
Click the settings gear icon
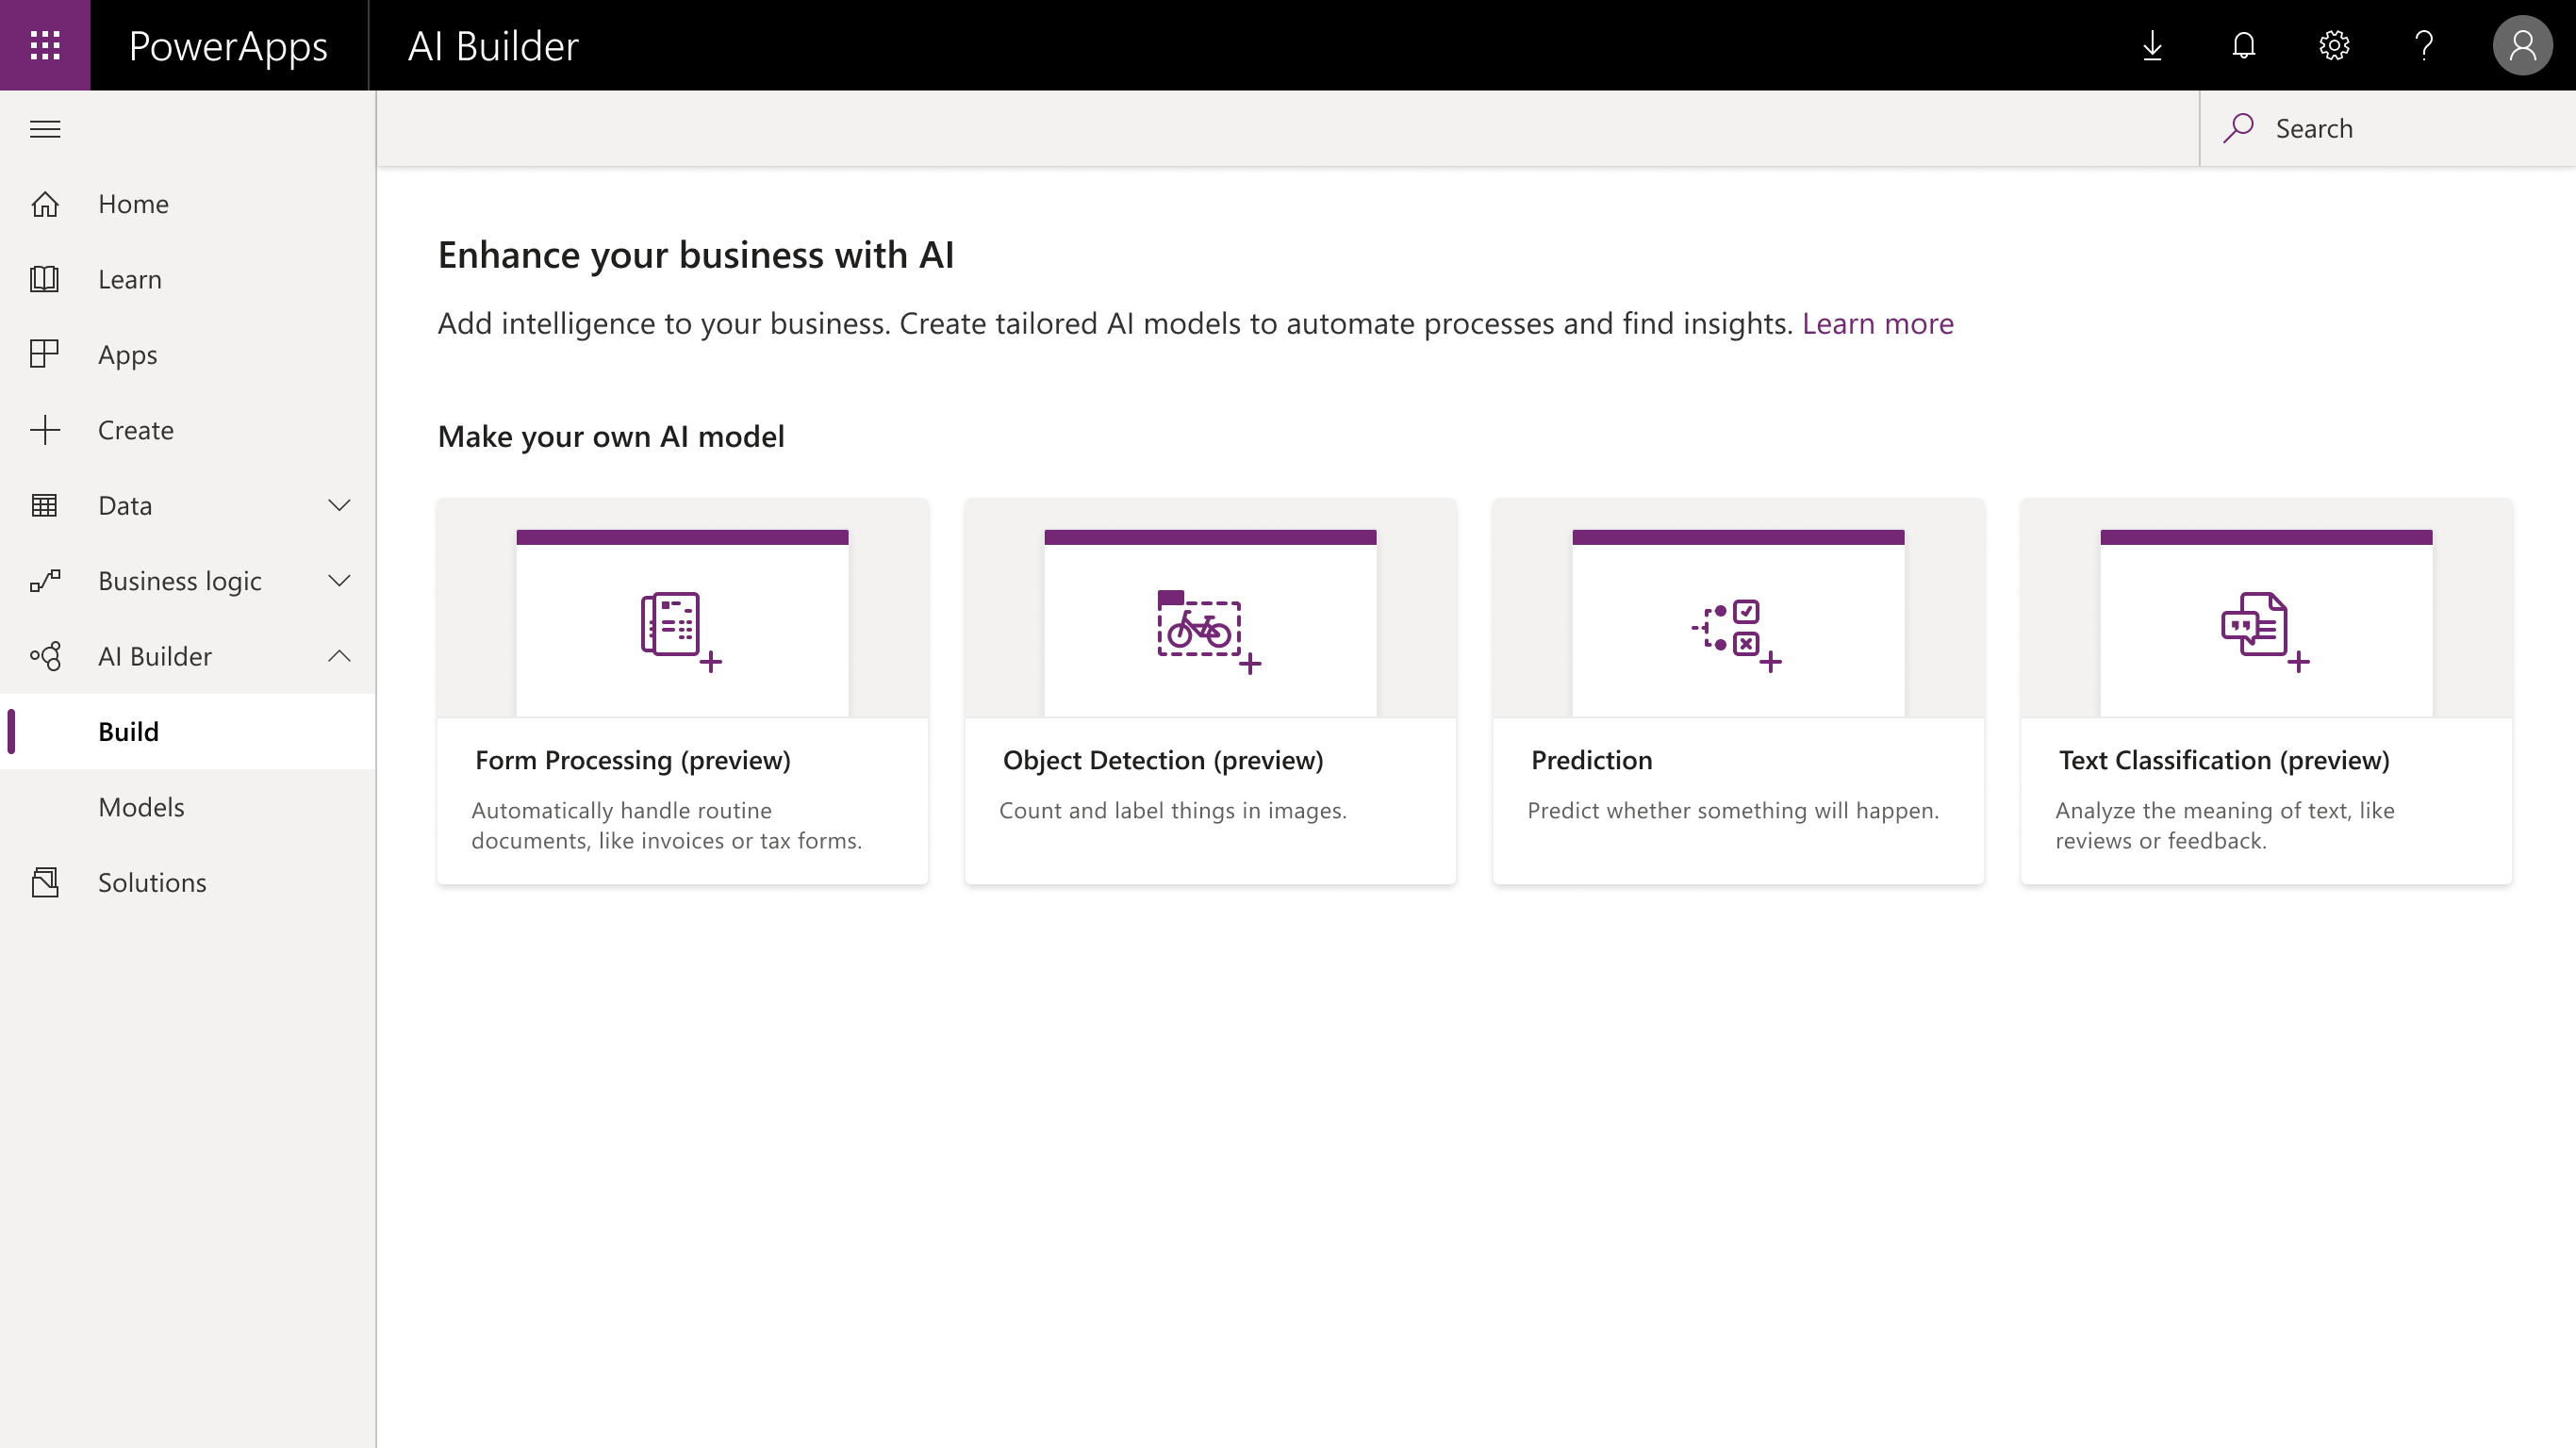pos(2336,44)
